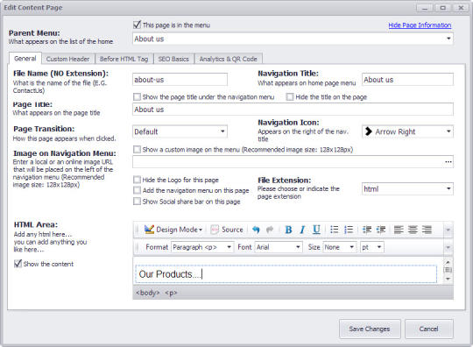This screenshot has height=347, width=473.
Task: Check 'Hide the title on the page'
Action: pos(290,97)
